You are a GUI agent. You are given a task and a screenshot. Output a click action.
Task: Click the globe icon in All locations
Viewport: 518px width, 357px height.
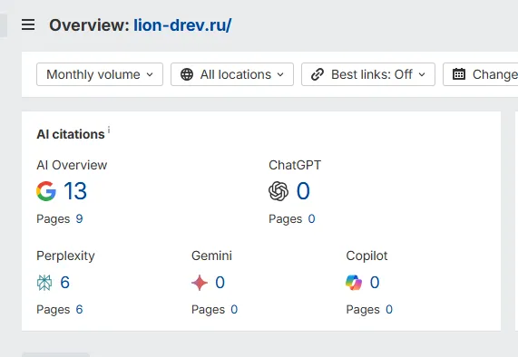pyautogui.click(x=187, y=74)
